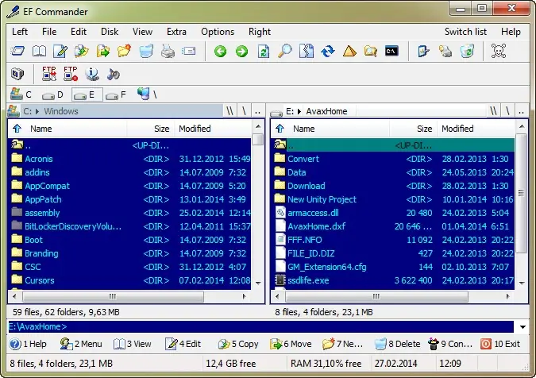Click the card/label icon after the printer
This screenshot has height=378, width=536.
(189, 52)
